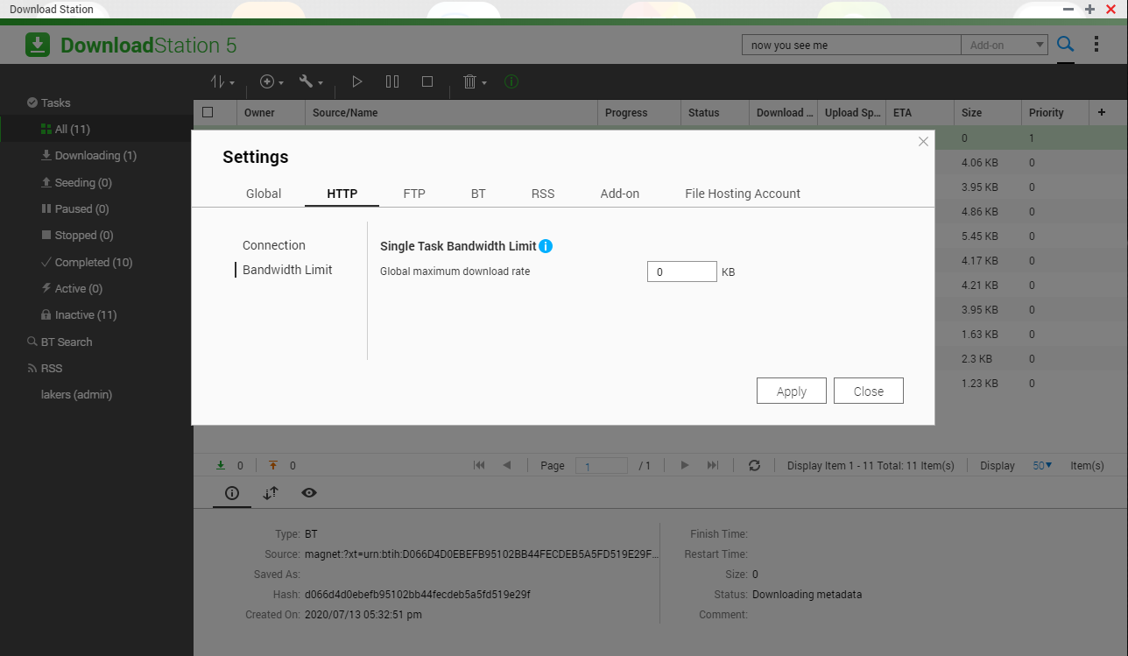Viewport: 1128px width, 656px height.
Task: Open the transfer arrows detail tab icon
Action: coord(271,493)
